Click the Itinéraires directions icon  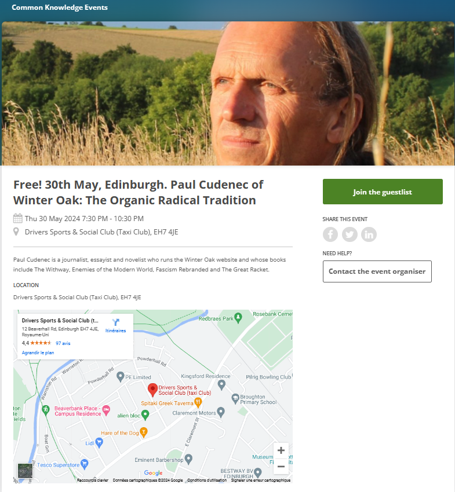click(115, 322)
